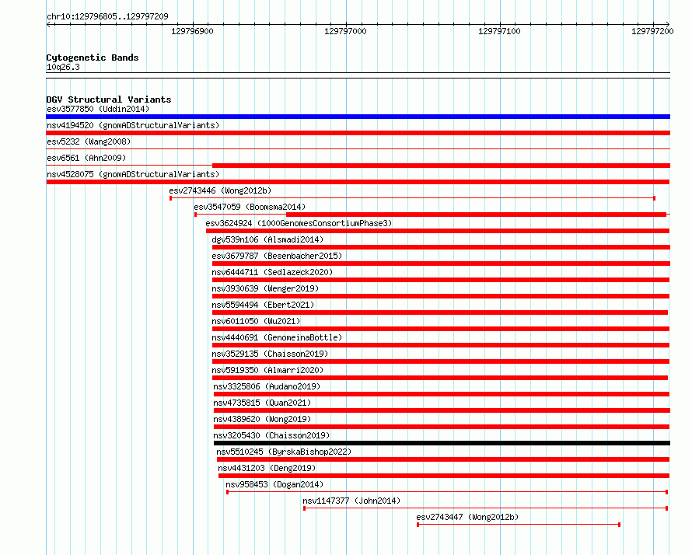Click the esv2743447 (Wong2012b) label

click(x=467, y=517)
